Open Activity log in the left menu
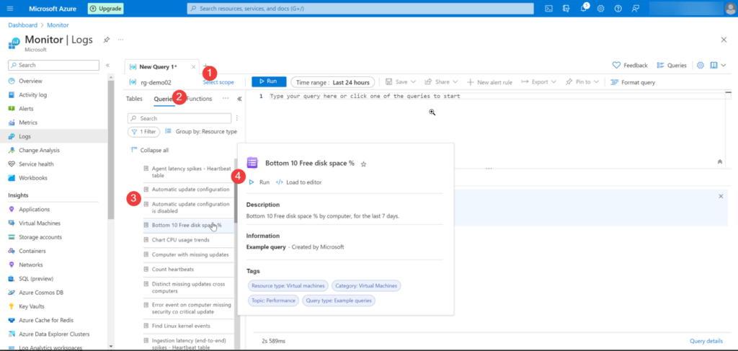Image resolution: width=738 pixels, height=351 pixels. 32,94
